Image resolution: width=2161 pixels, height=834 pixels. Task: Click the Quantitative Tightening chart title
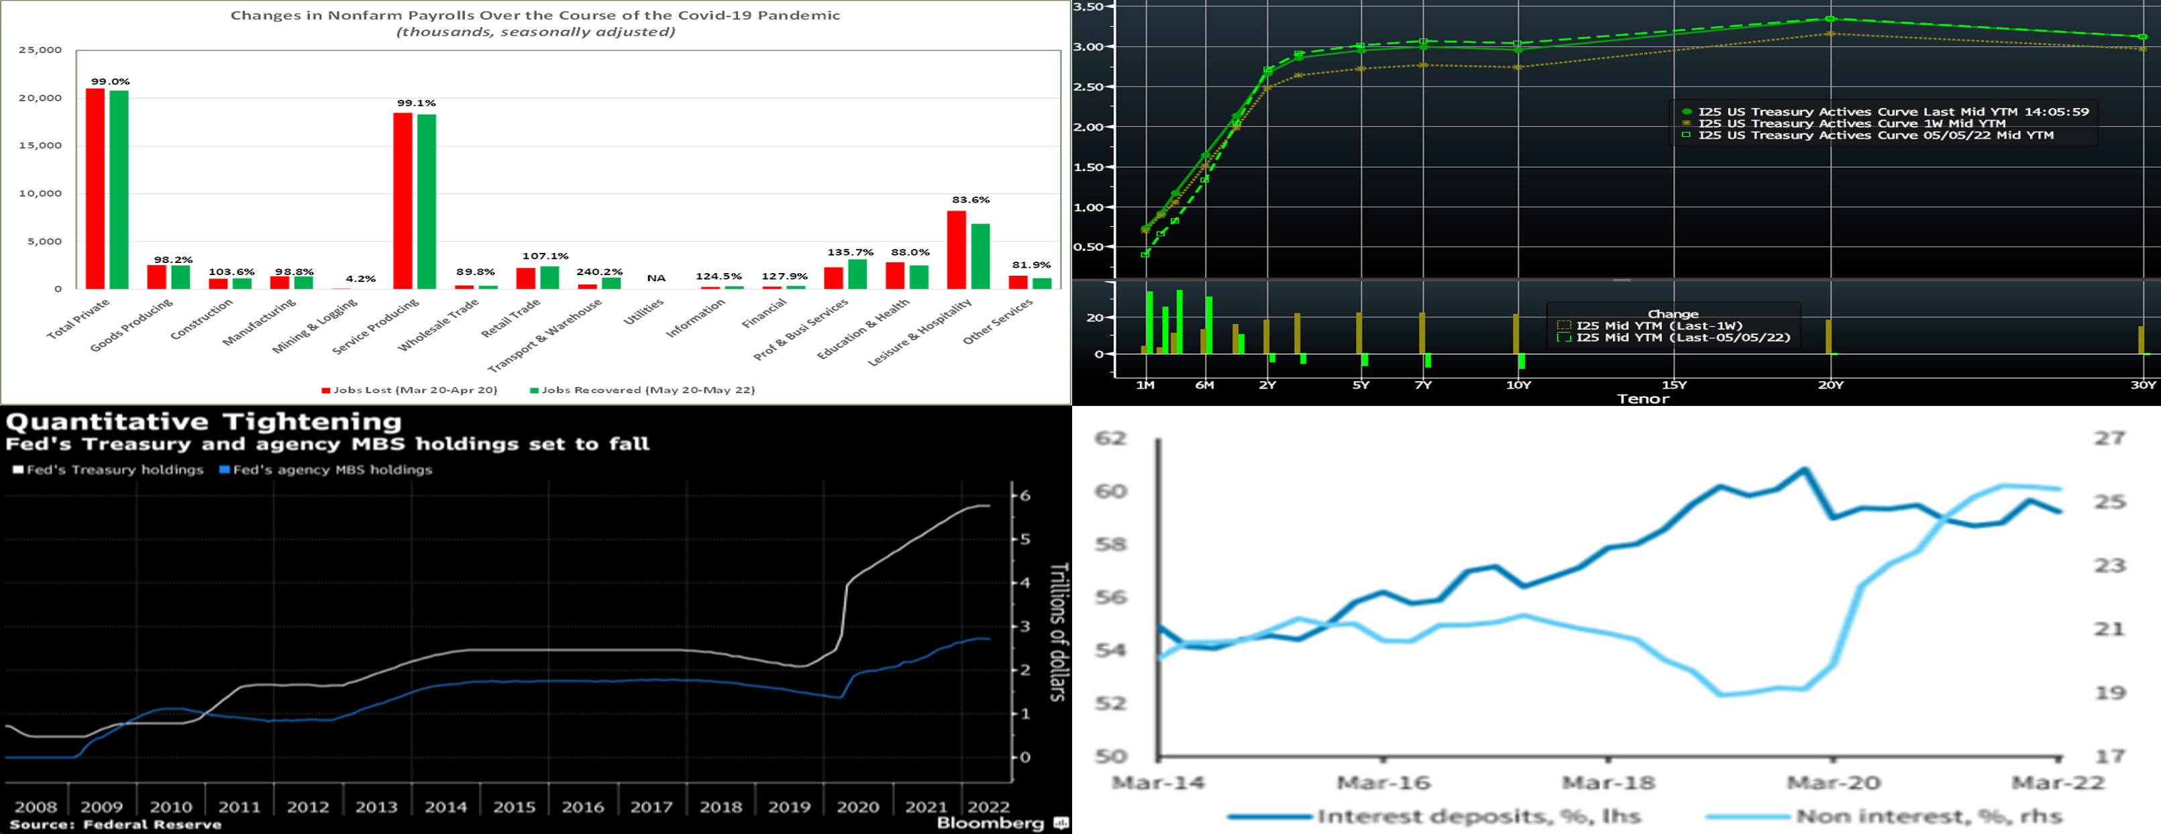coord(204,421)
